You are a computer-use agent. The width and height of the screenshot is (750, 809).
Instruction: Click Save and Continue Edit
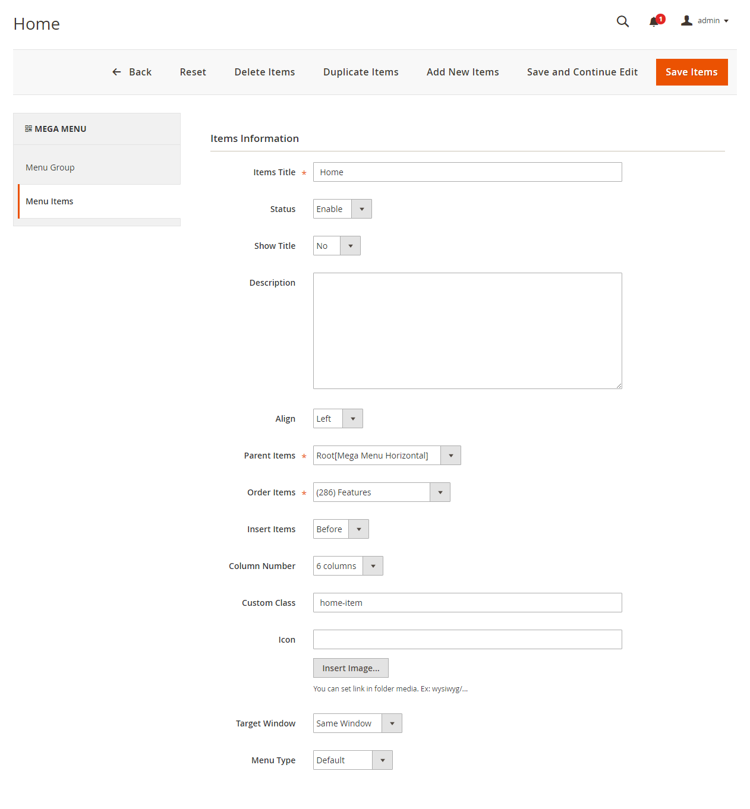coord(582,72)
